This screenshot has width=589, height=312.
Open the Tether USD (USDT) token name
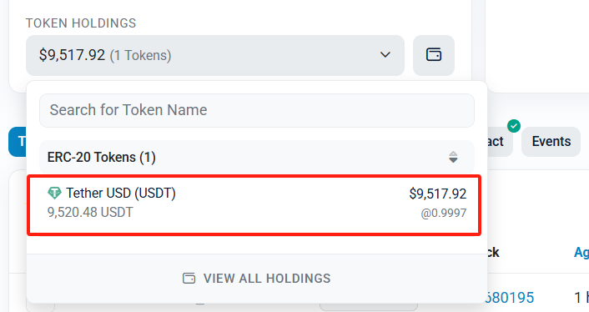(121, 193)
